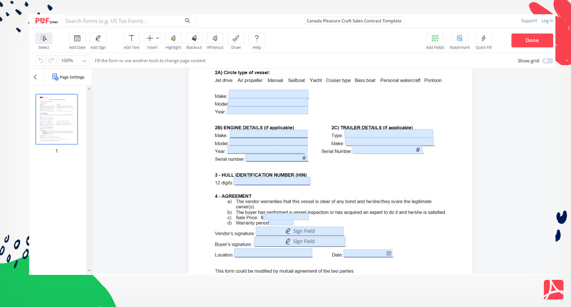The image size is (571, 307).
Task: Click the sidebar scrollbar up arrow
Action: tap(89, 89)
